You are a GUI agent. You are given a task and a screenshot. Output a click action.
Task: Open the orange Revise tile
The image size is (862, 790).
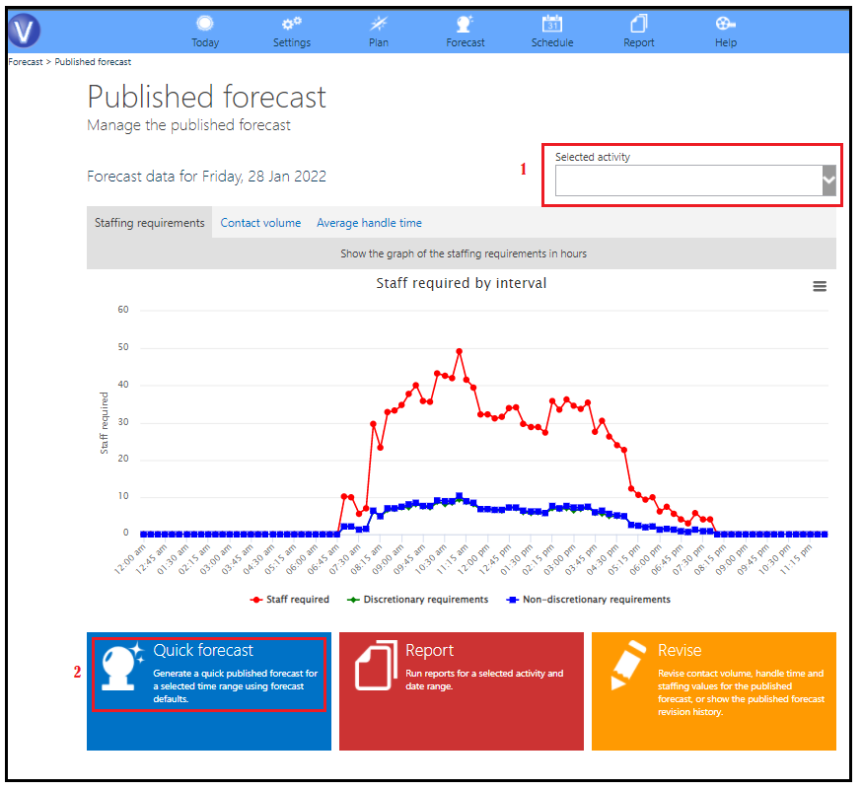click(714, 691)
